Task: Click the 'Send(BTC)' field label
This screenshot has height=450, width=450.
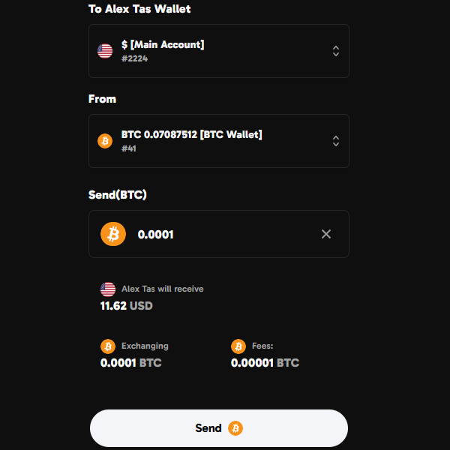Action: (118, 195)
